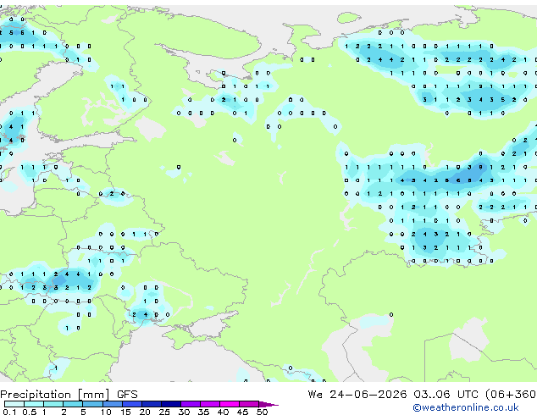The height and width of the screenshot is (415, 537).
Task: Click the legend label '0.5'
Action: tap(30, 412)
